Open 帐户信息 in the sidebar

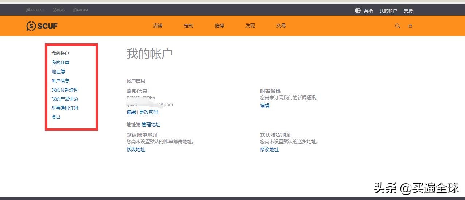[x=60, y=81]
